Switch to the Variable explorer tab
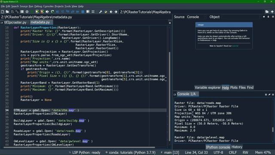The width and height of the screenshot is (275, 155). coord(208,87)
